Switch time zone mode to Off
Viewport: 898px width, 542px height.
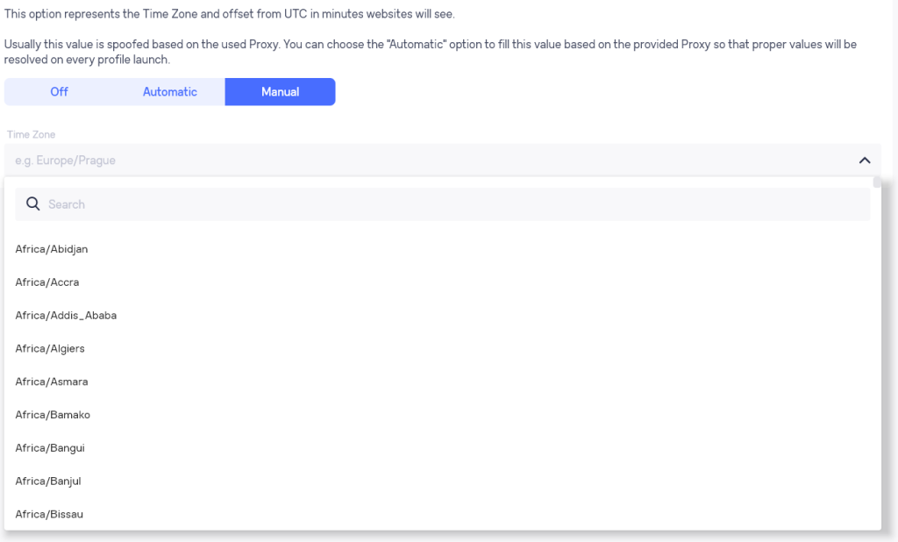[59, 92]
